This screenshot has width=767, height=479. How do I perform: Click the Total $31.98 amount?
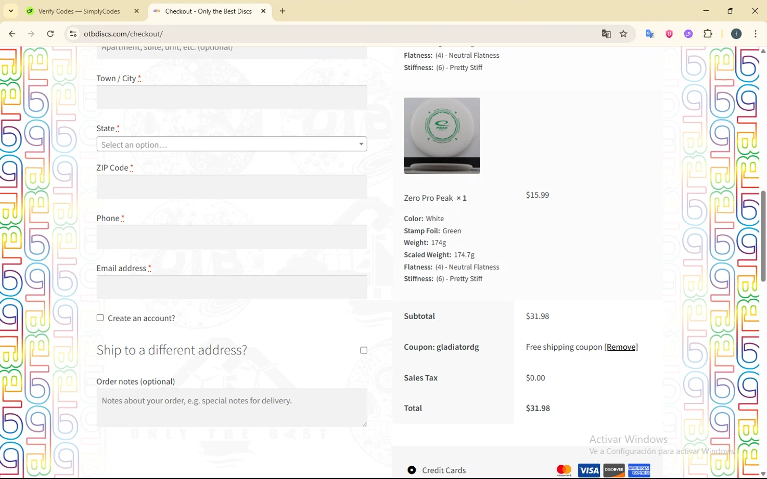tap(538, 409)
